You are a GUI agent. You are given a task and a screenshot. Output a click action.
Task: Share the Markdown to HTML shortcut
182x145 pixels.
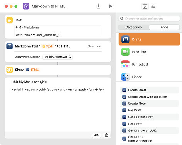pyautogui.click(x=98, y=6)
